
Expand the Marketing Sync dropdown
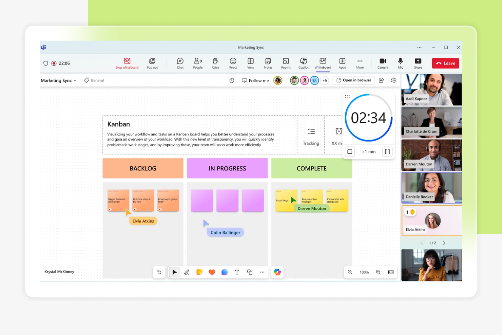tap(58, 80)
